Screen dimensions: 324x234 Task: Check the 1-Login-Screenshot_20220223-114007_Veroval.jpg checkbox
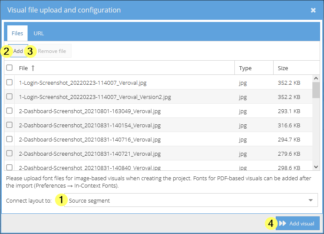(9, 82)
